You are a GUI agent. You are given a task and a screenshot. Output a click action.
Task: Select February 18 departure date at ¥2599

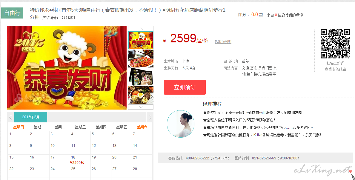[80, 160]
